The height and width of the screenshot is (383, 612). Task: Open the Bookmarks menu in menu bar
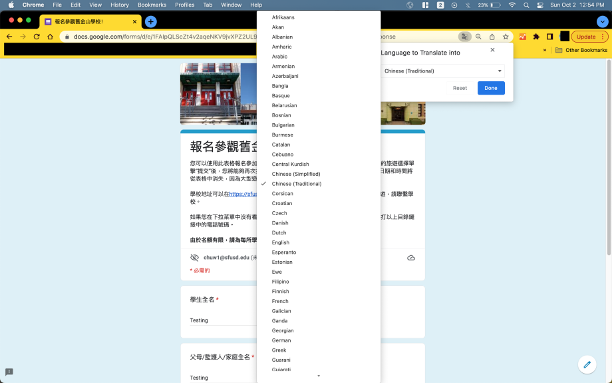152,5
